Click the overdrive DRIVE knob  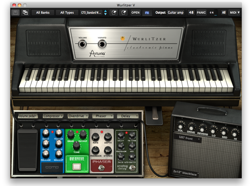click(x=70, y=134)
